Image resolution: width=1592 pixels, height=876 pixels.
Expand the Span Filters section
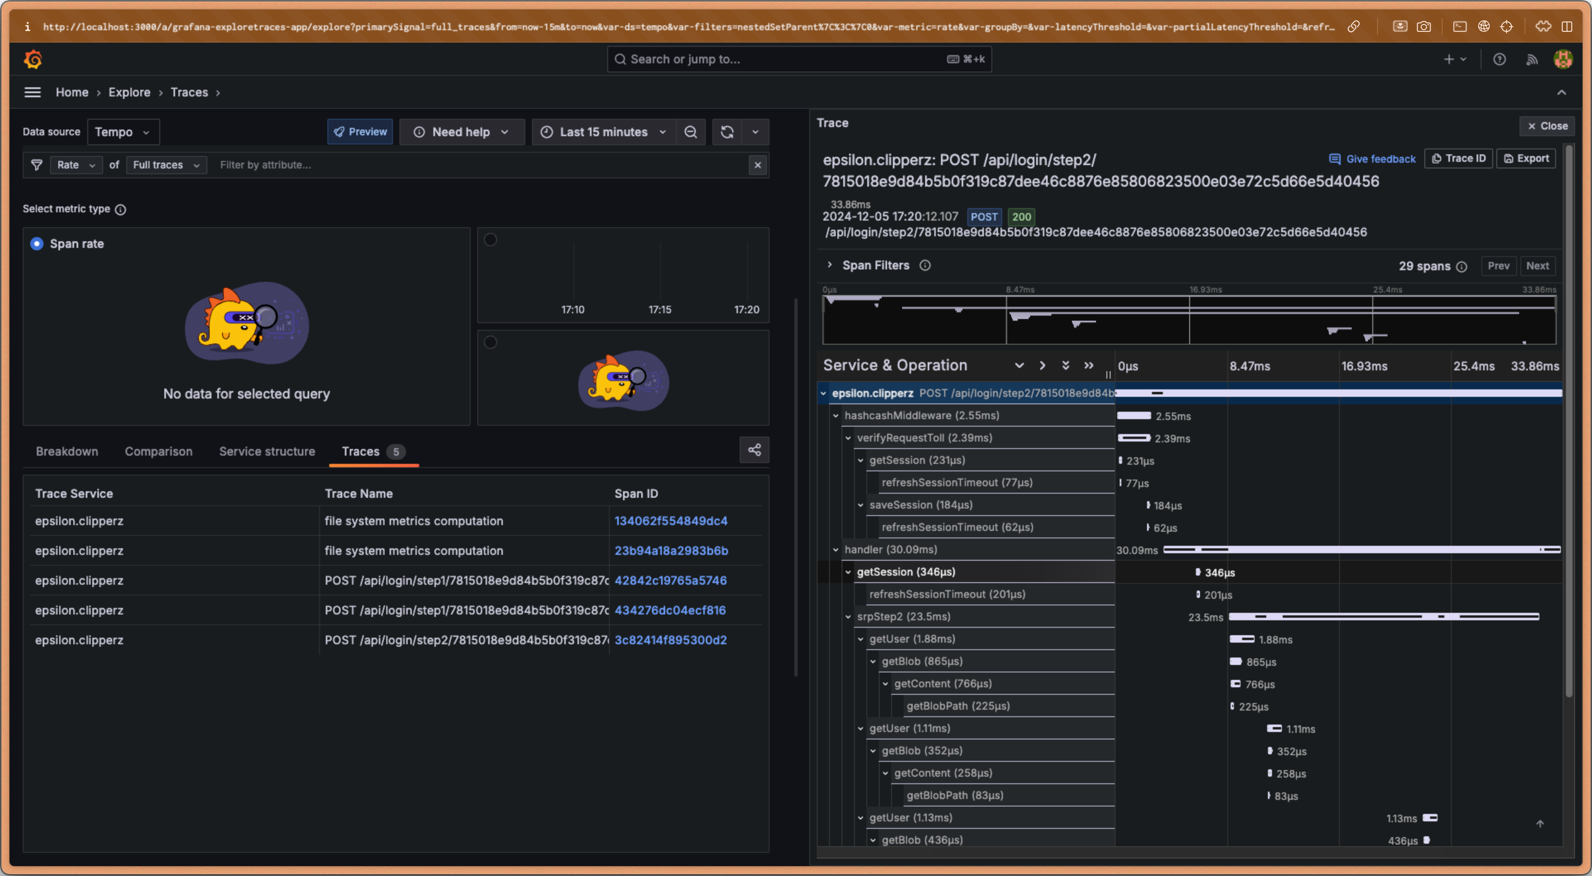coord(830,265)
